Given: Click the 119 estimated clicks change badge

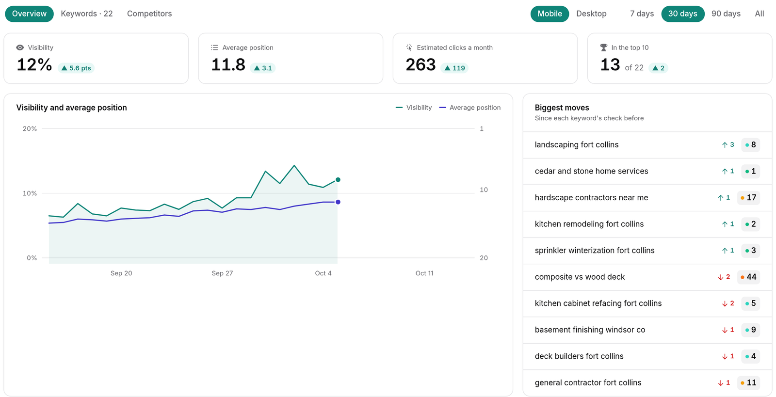Looking at the screenshot, I should coord(455,68).
